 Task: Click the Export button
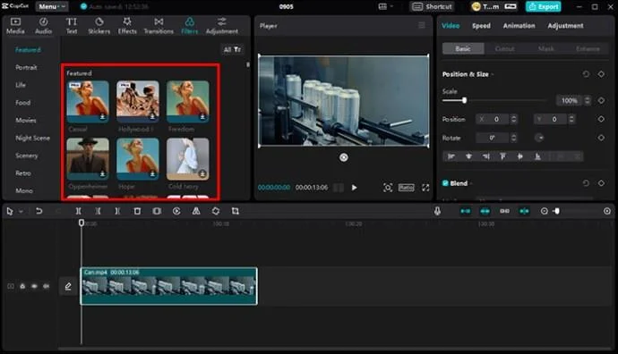pos(544,6)
